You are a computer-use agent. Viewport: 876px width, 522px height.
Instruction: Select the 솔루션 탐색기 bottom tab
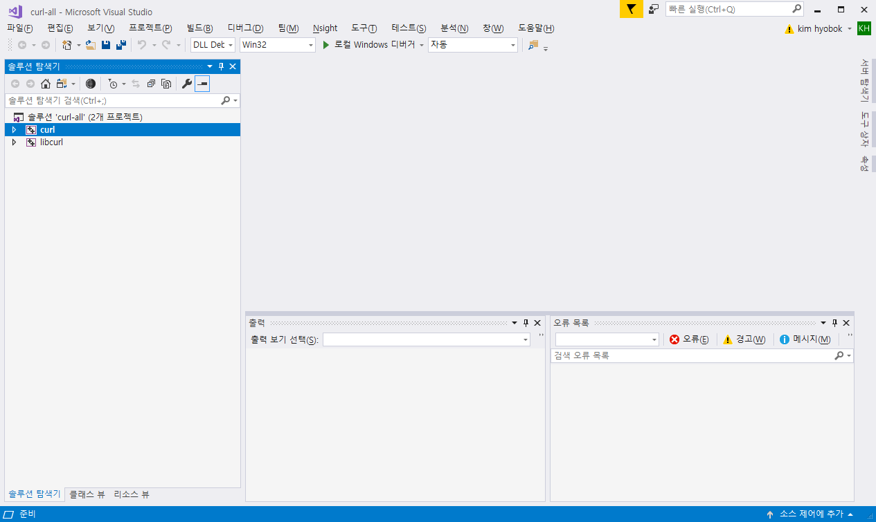point(35,494)
